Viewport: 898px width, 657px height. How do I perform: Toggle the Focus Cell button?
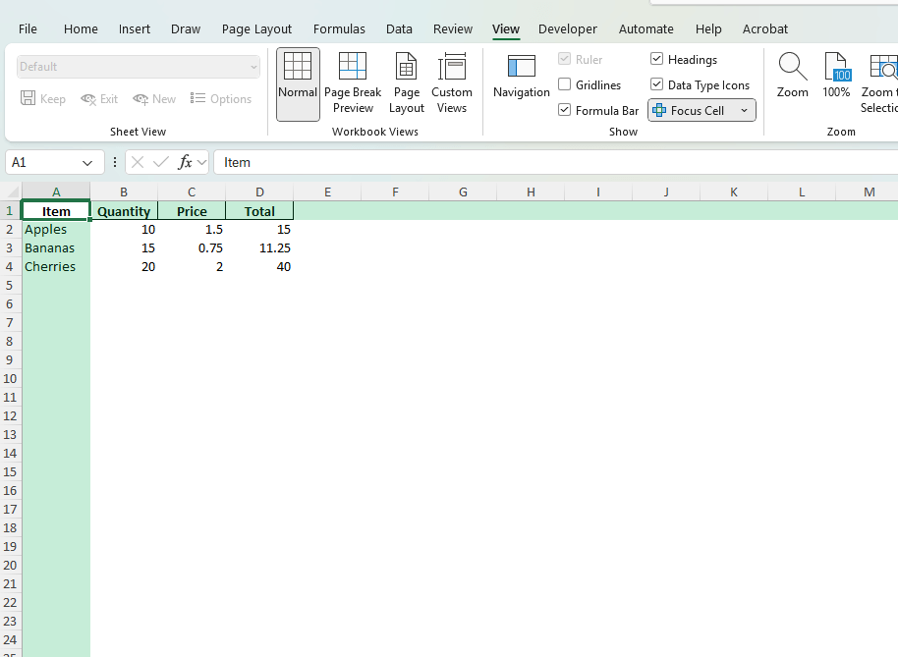690,110
